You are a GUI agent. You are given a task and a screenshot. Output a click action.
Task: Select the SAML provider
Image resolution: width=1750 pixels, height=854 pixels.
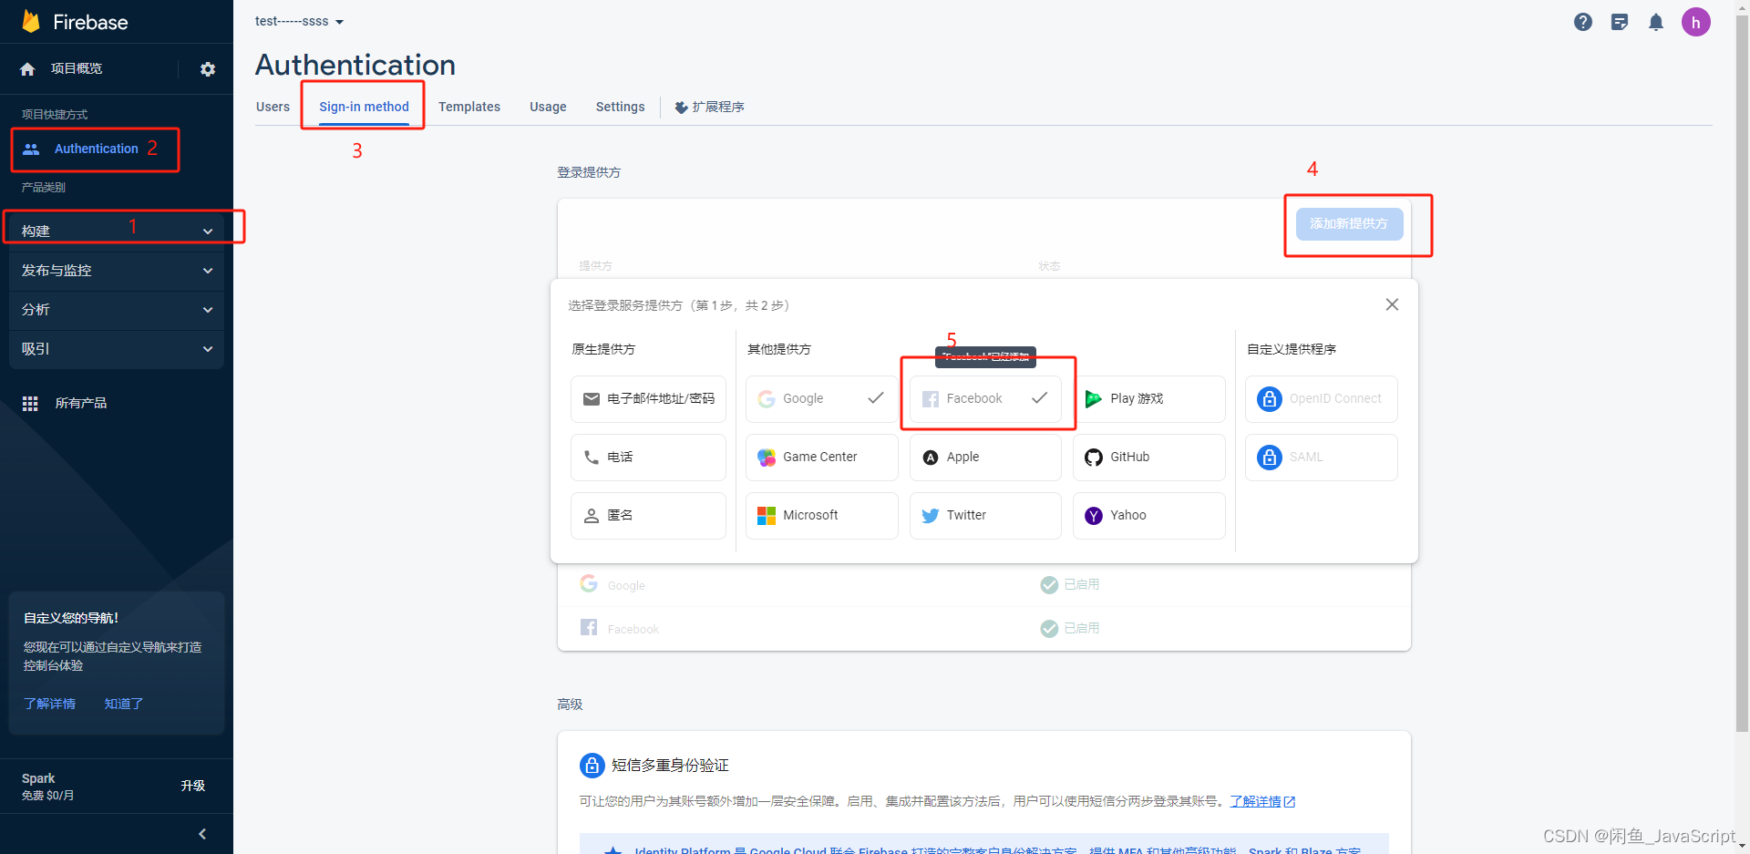pos(1321,457)
